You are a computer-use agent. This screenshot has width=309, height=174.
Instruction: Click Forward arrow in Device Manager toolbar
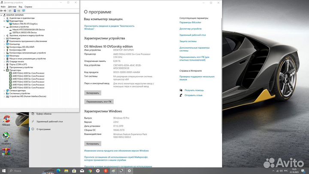5,11
